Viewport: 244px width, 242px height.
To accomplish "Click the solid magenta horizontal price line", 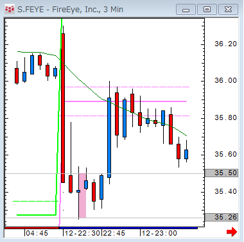I will coord(126,101).
